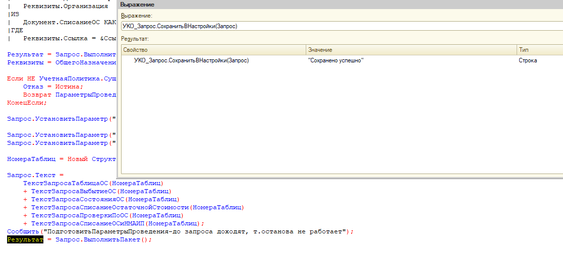Click the Если НЕ УчетнаяПолитика line

point(62,78)
